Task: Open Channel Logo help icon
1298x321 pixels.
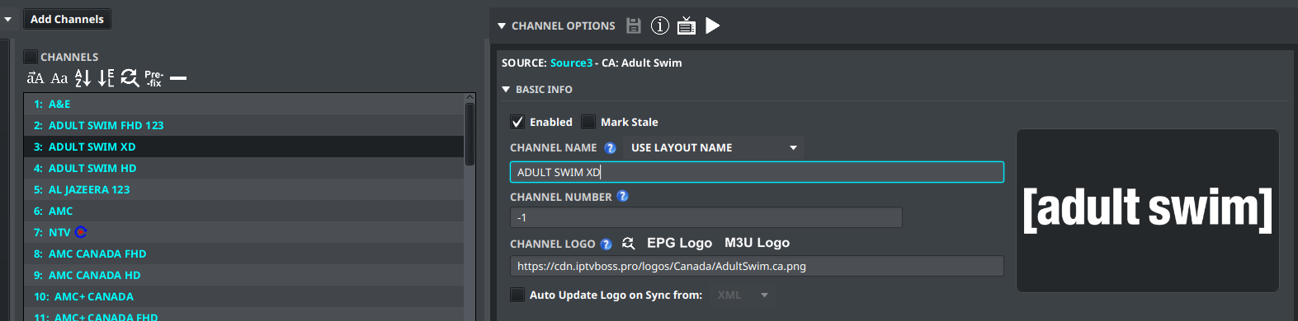Action: [607, 244]
